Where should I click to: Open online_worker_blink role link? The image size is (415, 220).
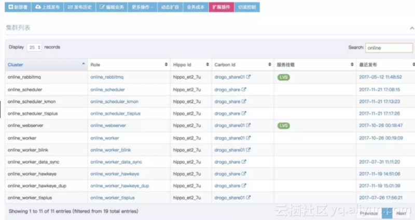coord(110,150)
